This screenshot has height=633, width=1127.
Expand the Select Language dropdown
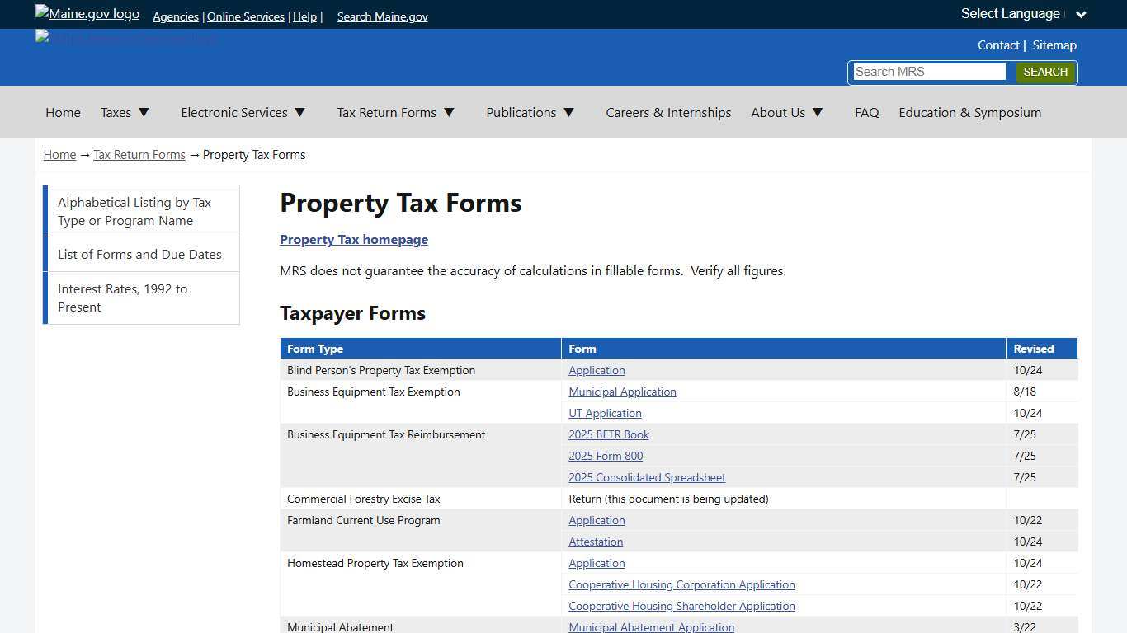click(1022, 13)
